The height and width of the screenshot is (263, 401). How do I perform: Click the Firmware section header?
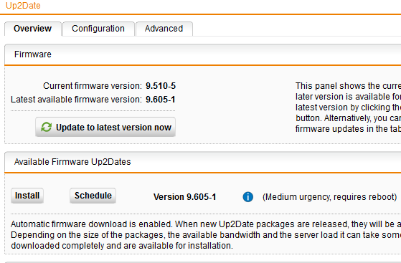33,54
